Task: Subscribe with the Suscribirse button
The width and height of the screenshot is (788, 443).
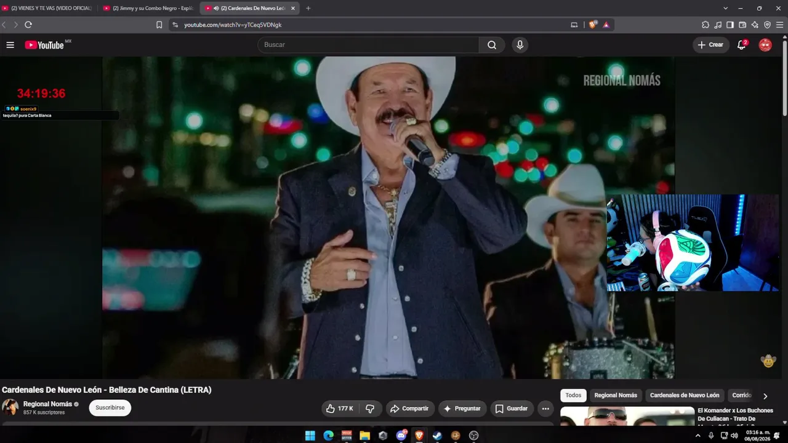Action: coord(110,408)
